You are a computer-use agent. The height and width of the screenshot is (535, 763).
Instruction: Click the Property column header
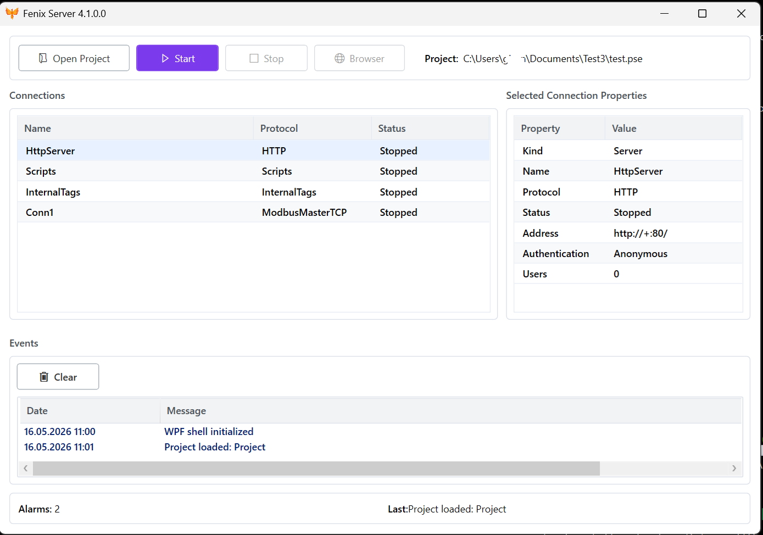click(x=560, y=128)
